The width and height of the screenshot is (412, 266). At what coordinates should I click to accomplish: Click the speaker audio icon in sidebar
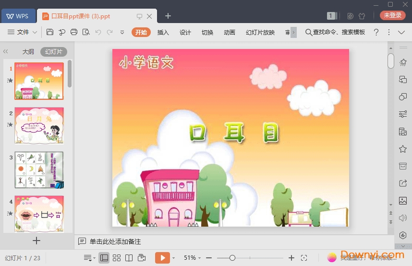pyautogui.click(x=403, y=218)
